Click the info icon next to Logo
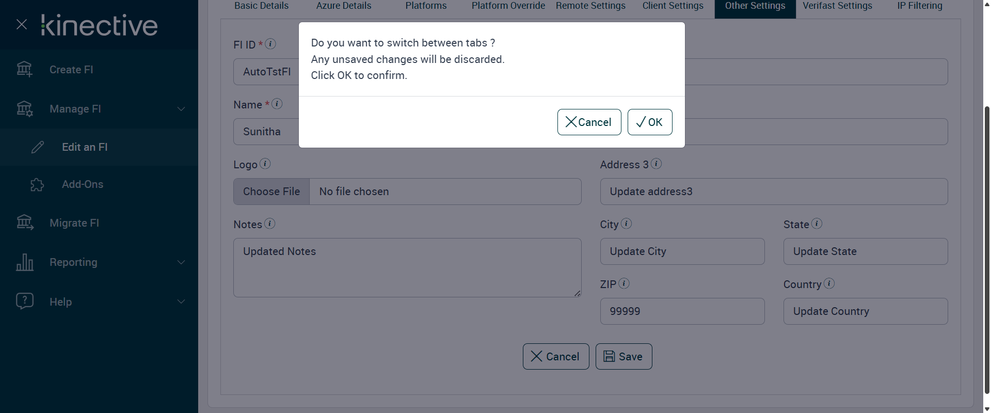 265,164
